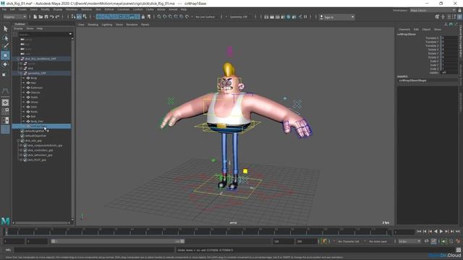
Task: Click the range slider bar
Action: [117, 241]
